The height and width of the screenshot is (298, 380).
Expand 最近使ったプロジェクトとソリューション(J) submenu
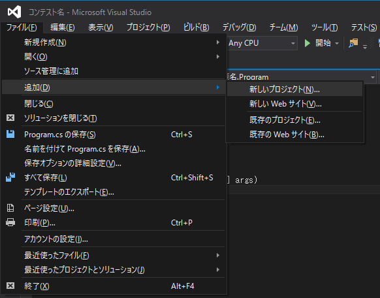point(113,269)
